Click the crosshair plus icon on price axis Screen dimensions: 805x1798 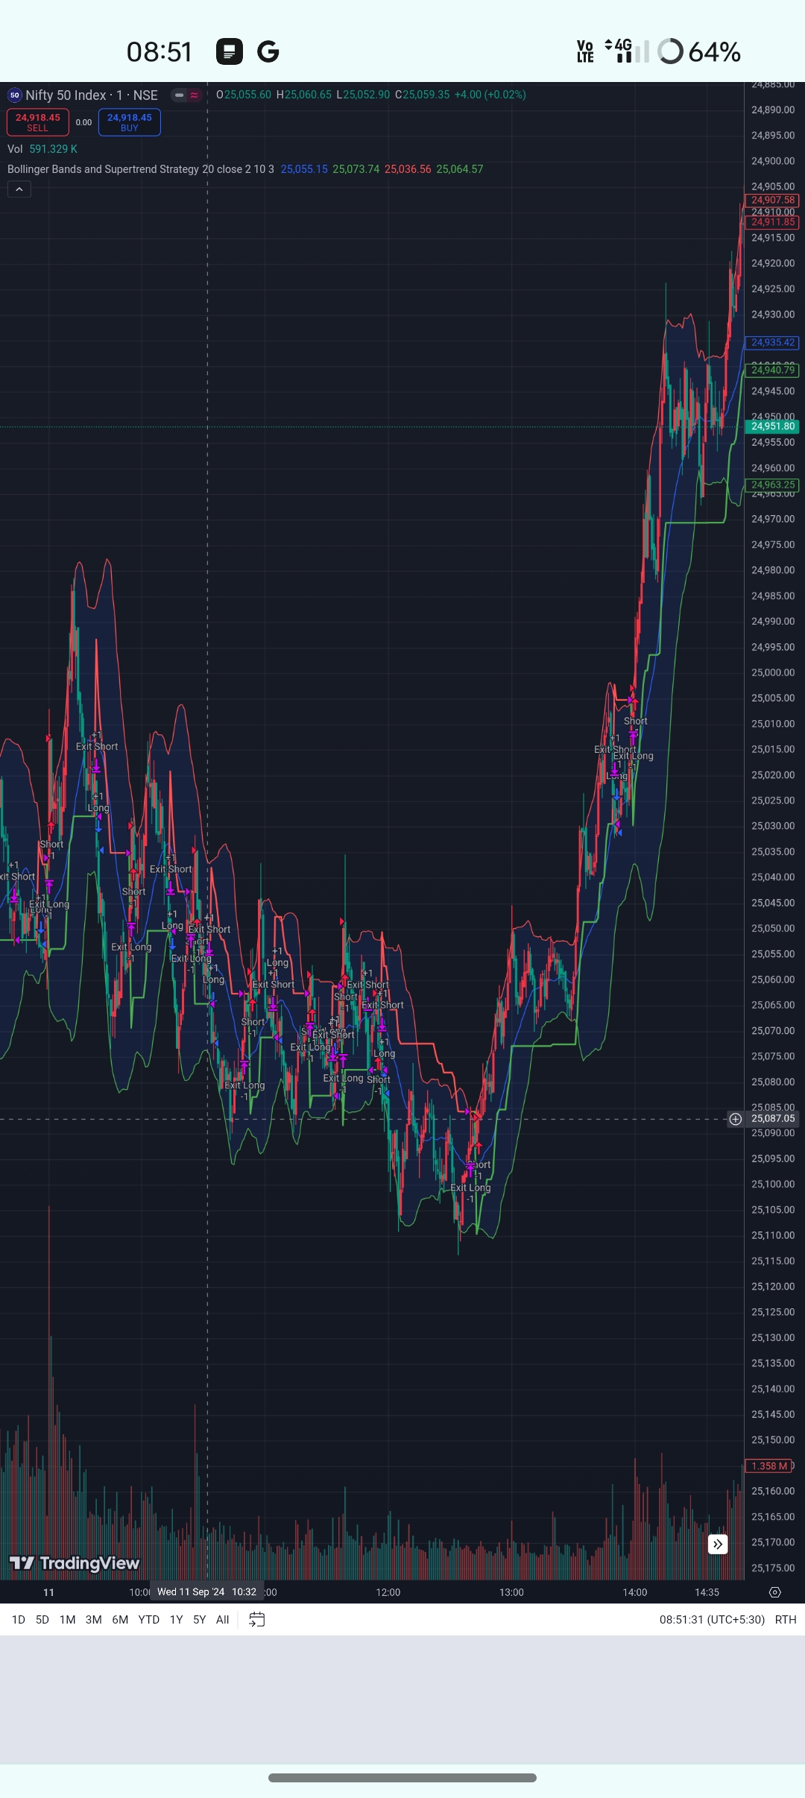735,1119
